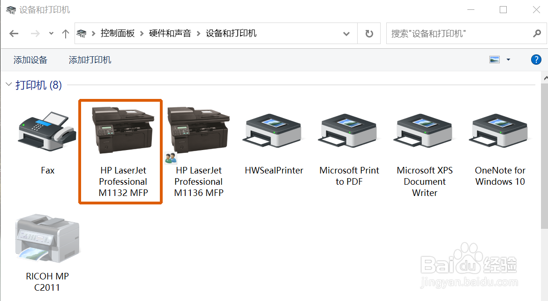Viewport: 548px width, 301px height.
Task: Open the recent locations dropdown arrow
Action: tap(51, 34)
